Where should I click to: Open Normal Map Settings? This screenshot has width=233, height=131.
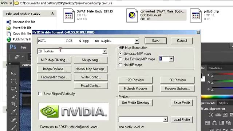[x=91, y=69]
